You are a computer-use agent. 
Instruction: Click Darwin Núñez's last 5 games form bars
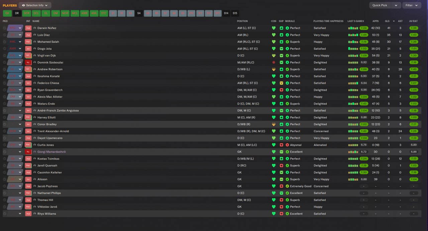[x=353, y=28]
